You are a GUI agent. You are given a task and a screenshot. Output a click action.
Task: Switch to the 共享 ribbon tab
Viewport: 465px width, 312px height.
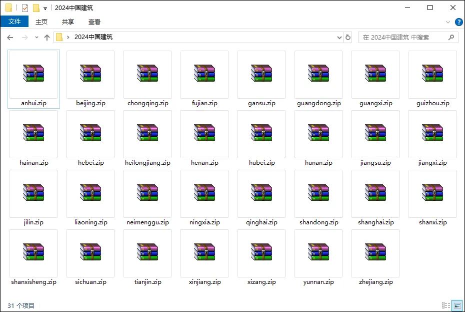pyautogui.click(x=68, y=22)
